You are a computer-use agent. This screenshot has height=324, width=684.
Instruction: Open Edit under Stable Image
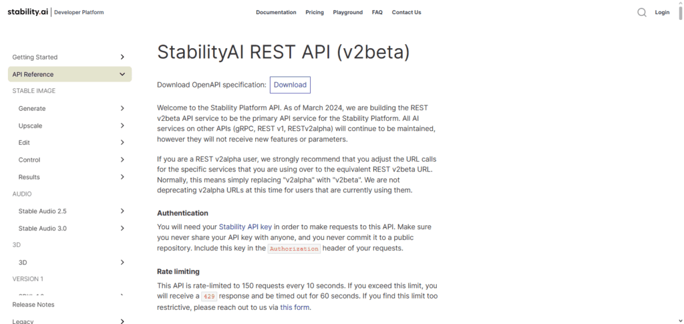tap(24, 142)
